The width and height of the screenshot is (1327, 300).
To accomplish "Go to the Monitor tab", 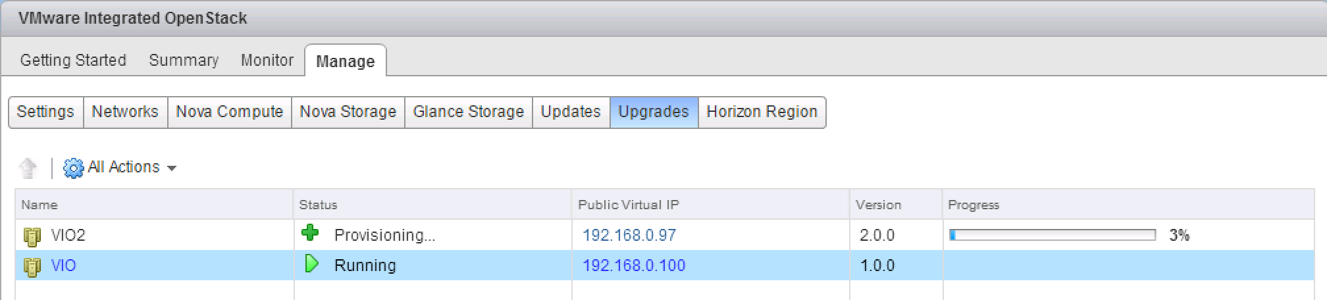I will 267,61.
